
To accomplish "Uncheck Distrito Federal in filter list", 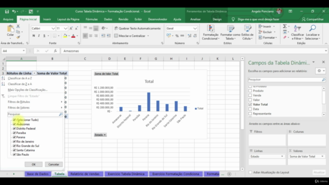I will click(14, 128).
